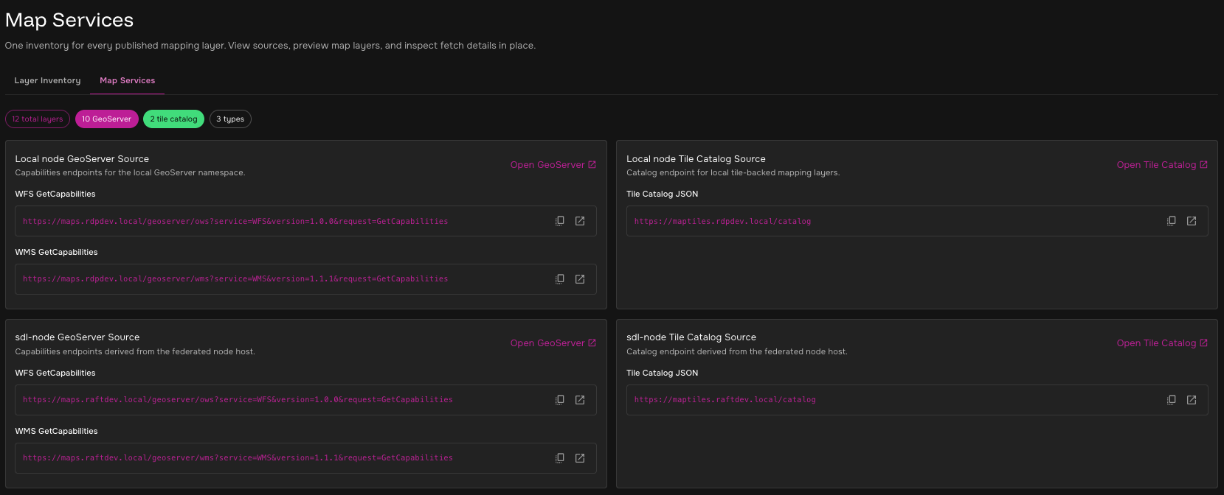Screen dimensions: 1224x495
Task: Click the 12 total layers chip
Action: click(x=38, y=119)
